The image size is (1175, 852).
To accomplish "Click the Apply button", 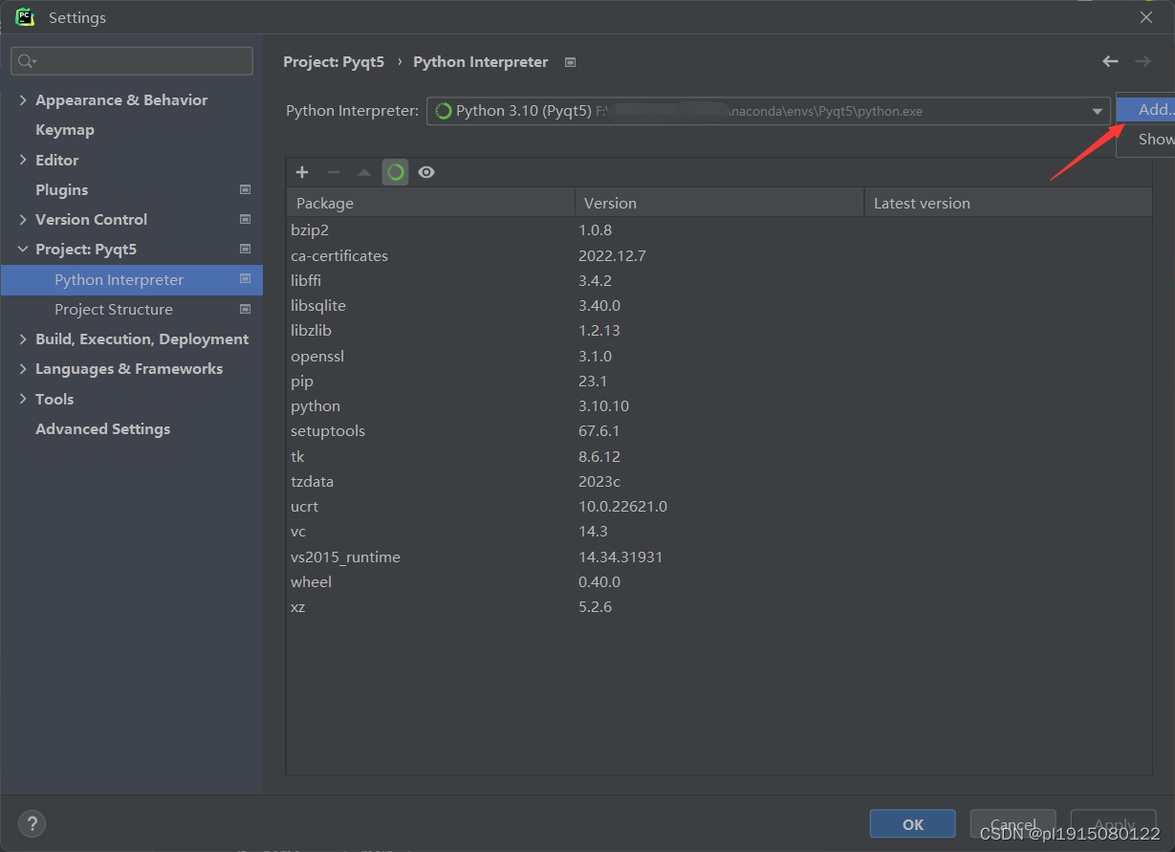I will (1114, 823).
